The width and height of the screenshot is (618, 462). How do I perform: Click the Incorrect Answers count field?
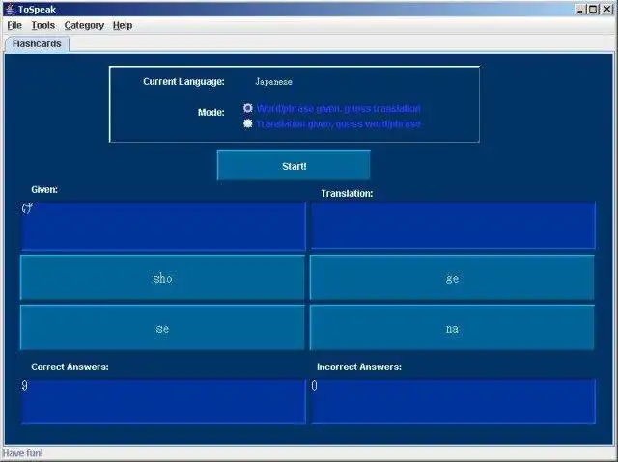click(x=453, y=401)
